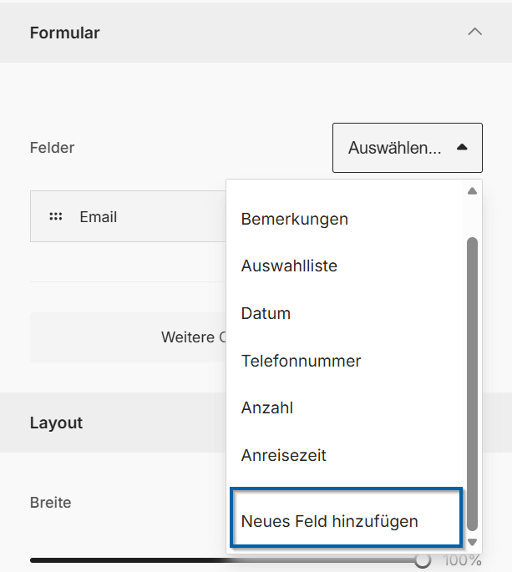This screenshot has height=572, width=512.
Task: Click the Breite slider handle
Action: pos(423,560)
